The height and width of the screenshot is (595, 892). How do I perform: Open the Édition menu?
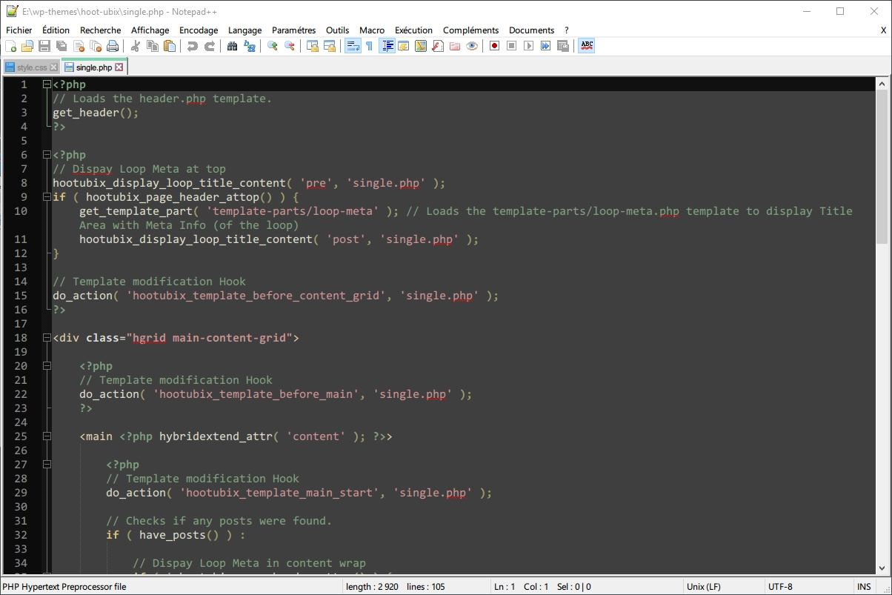click(56, 30)
